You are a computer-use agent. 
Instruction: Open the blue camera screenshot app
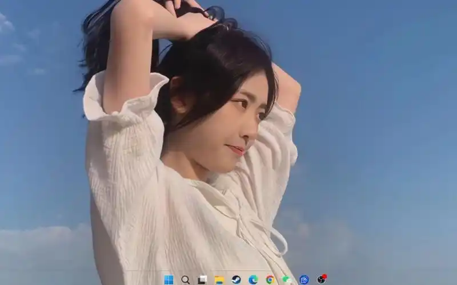click(x=304, y=280)
